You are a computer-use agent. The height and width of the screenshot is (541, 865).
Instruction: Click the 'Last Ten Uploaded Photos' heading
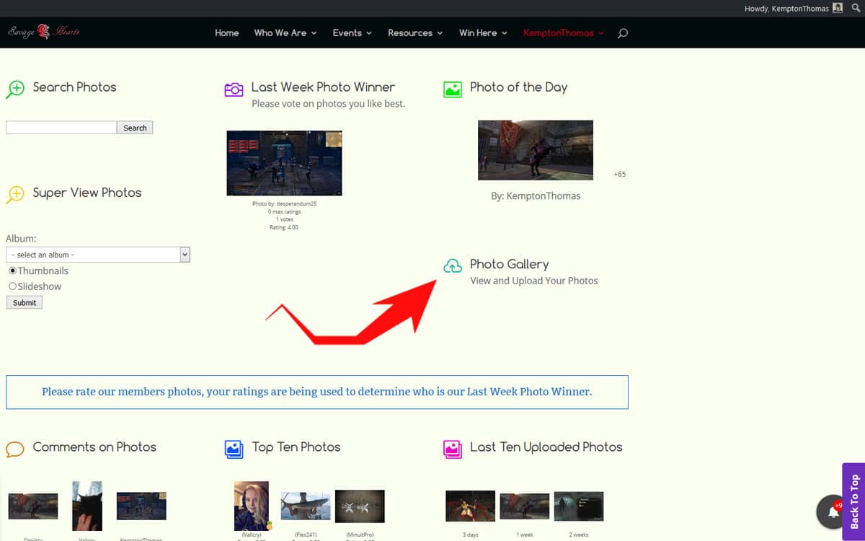pos(546,447)
